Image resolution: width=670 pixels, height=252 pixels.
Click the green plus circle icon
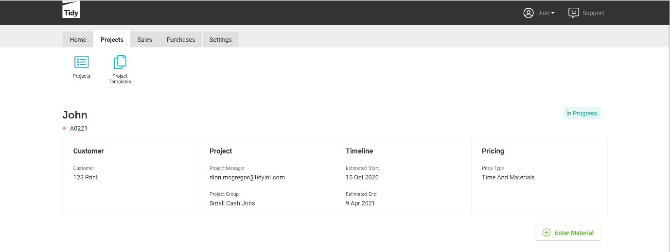coord(546,233)
